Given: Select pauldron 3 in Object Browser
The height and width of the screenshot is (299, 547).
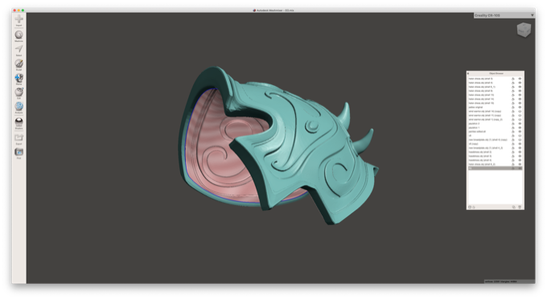Looking at the screenshot, I should click(495, 123).
